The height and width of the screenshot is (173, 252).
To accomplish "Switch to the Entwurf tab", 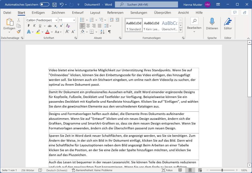I will point(78,13).
